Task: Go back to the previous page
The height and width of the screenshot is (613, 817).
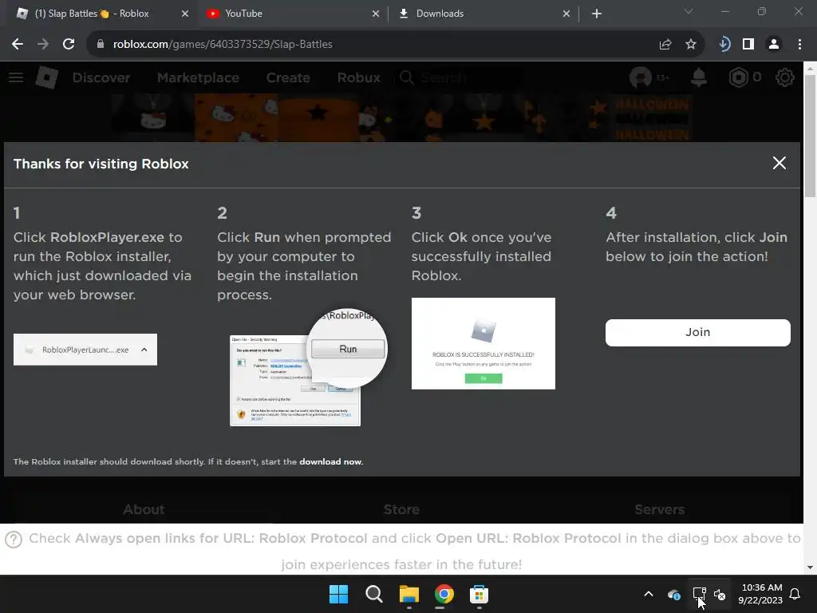Action: click(x=18, y=45)
